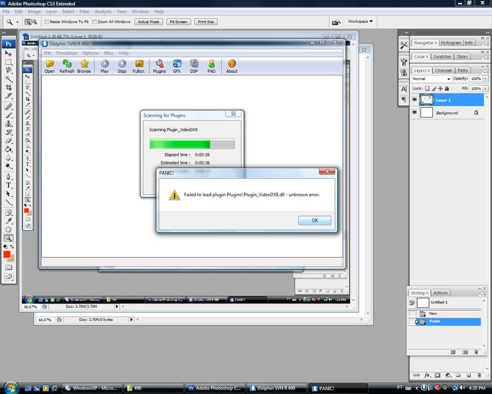492x394 pixels.
Task: Select the Brush tool
Action: 8,115
